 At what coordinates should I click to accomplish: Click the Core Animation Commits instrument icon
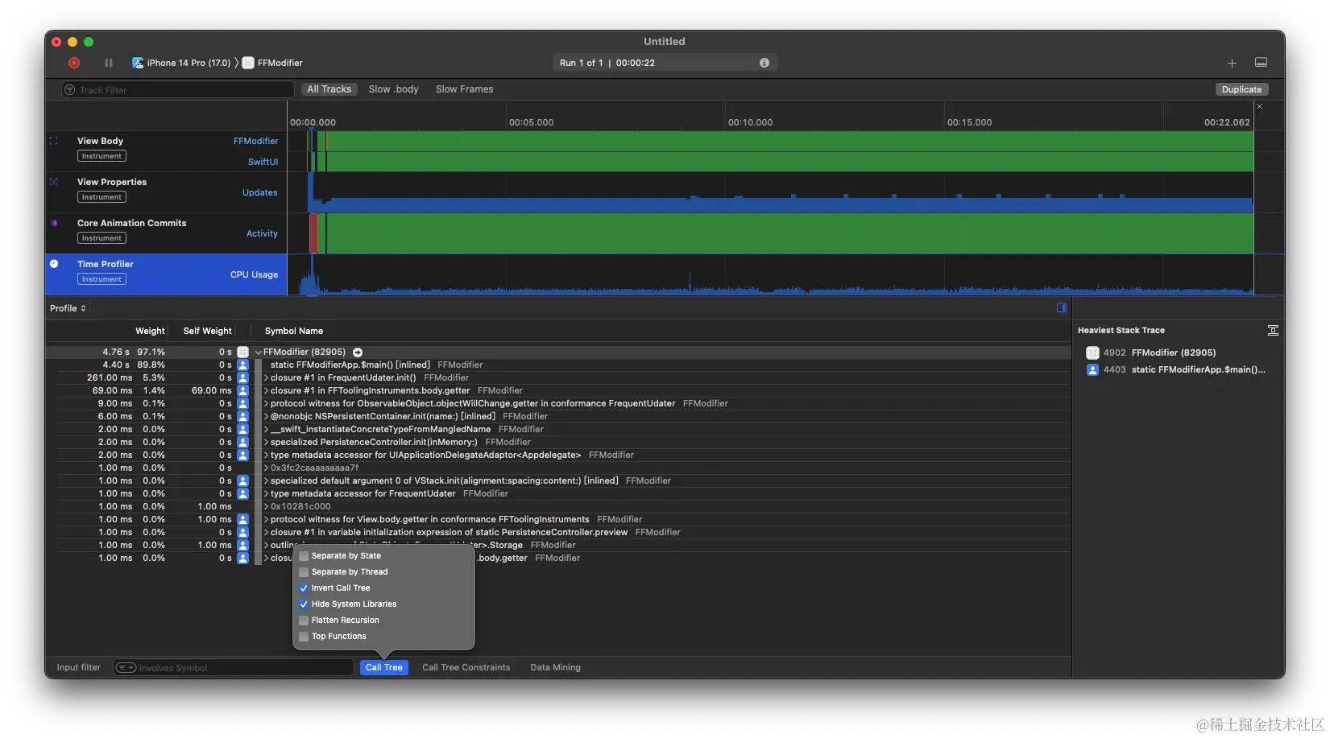[54, 223]
